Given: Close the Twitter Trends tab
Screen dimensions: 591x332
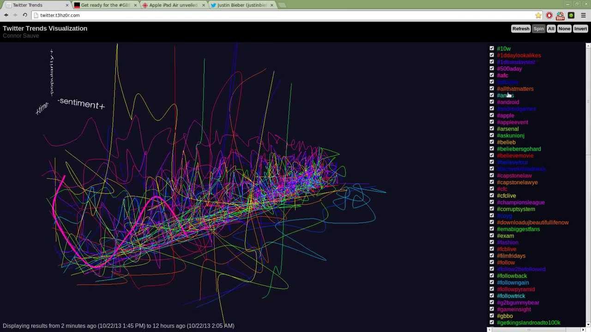Looking at the screenshot, I should [67, 5].
